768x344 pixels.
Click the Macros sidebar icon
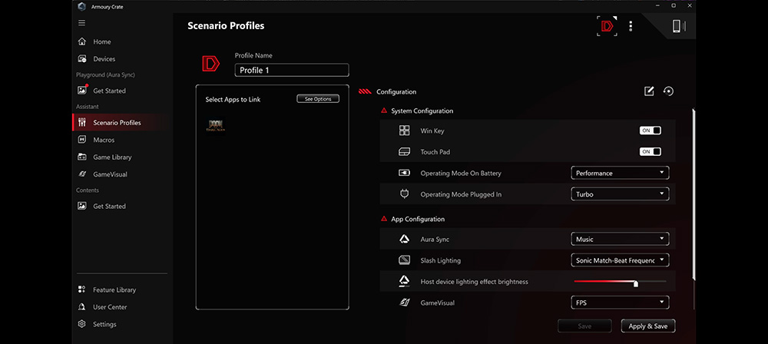(82, 140)
